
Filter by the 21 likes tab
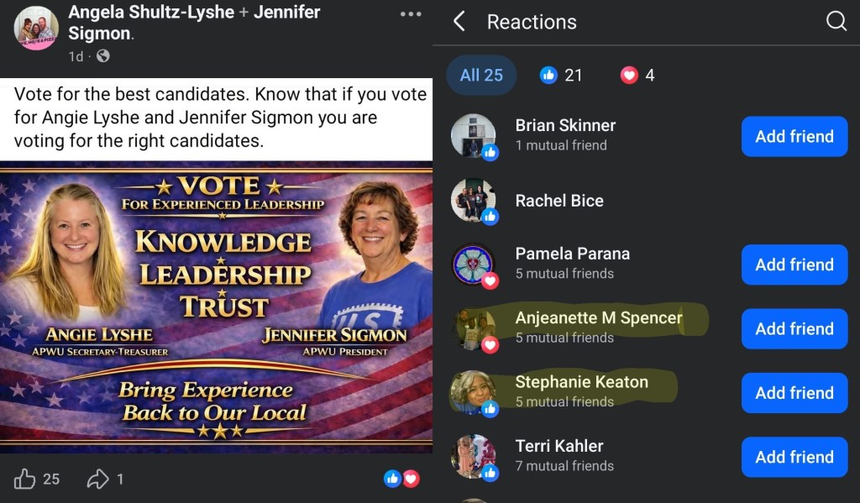561,75
